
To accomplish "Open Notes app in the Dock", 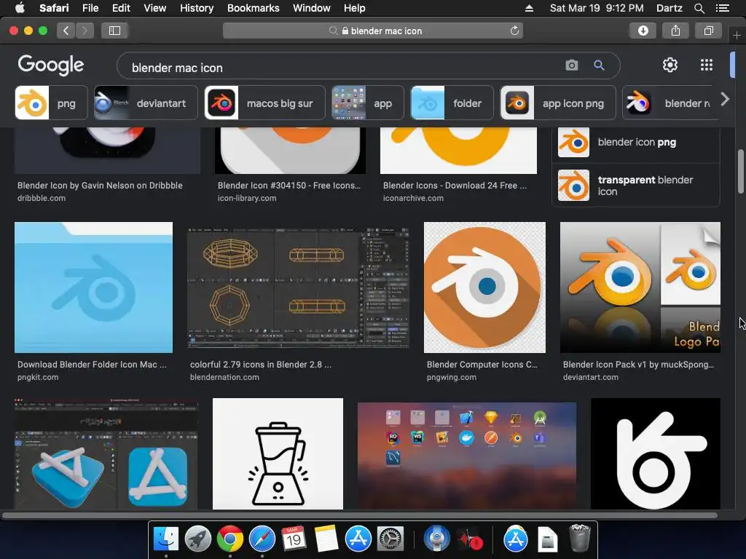I will [x=326, y=539].
